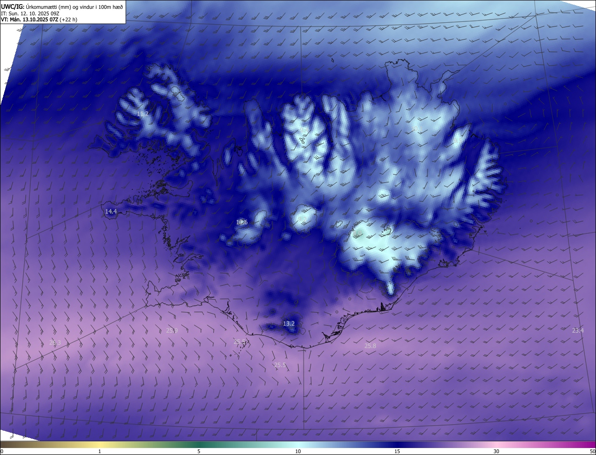This screenshot has width=596, height=455.
Task: Click the '14.4' value label on the map
Action: click(x=111, y=211)
